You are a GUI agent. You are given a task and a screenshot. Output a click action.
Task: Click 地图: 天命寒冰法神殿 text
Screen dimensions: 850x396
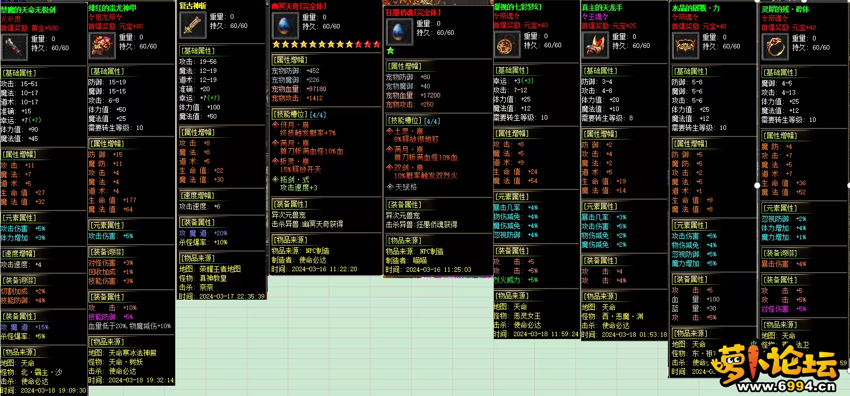[x=123, y=353]
